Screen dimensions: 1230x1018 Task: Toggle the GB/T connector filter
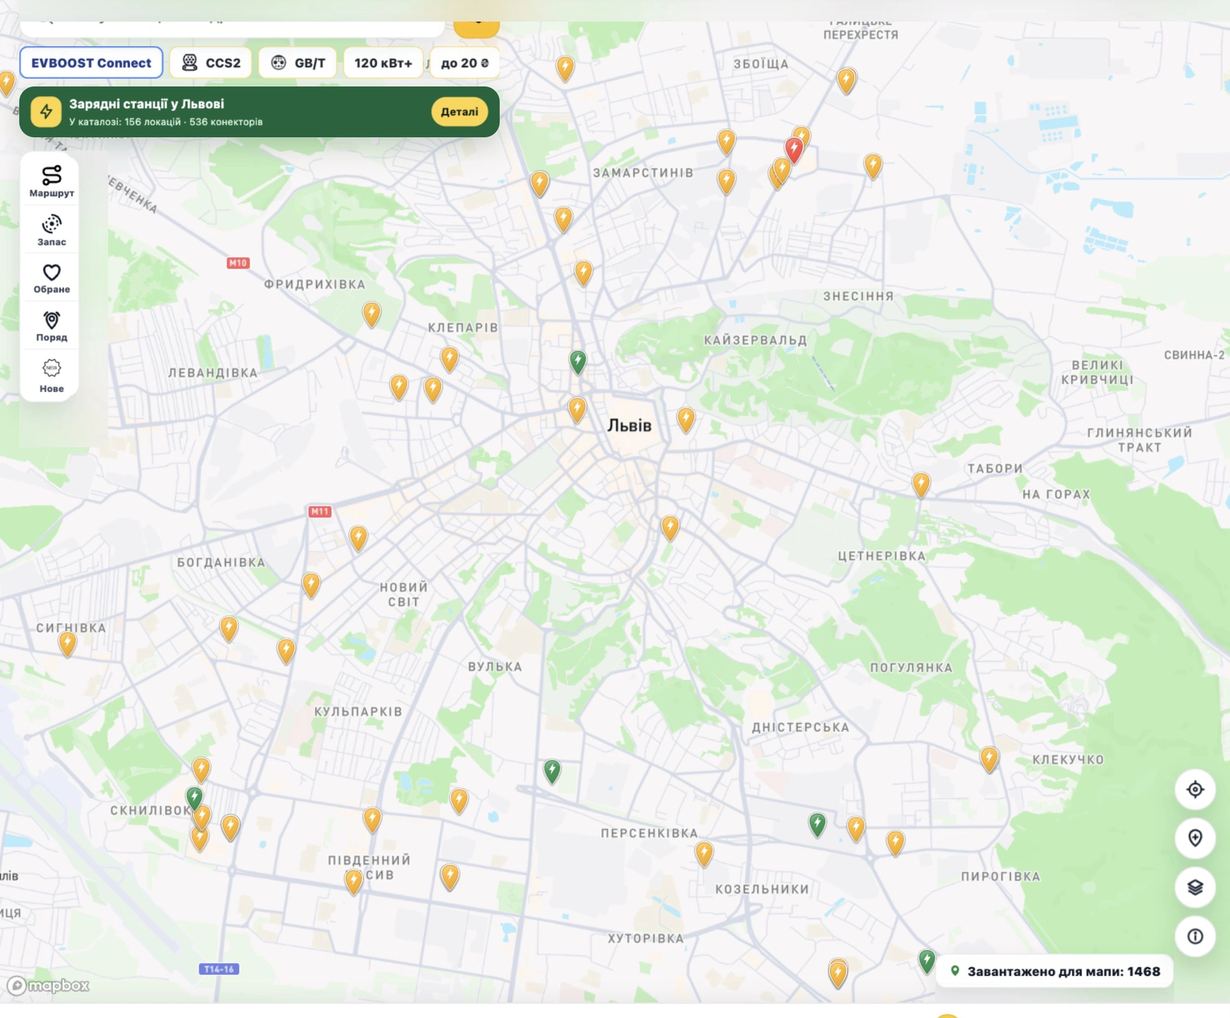pos(297,62)
